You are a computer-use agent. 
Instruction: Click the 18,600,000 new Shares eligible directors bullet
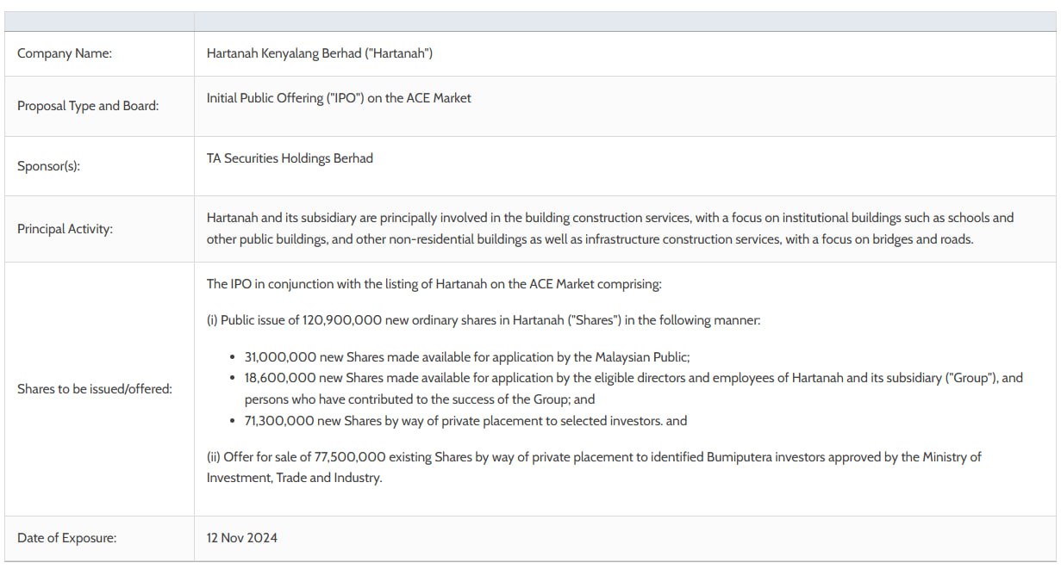tap(633, 378)
